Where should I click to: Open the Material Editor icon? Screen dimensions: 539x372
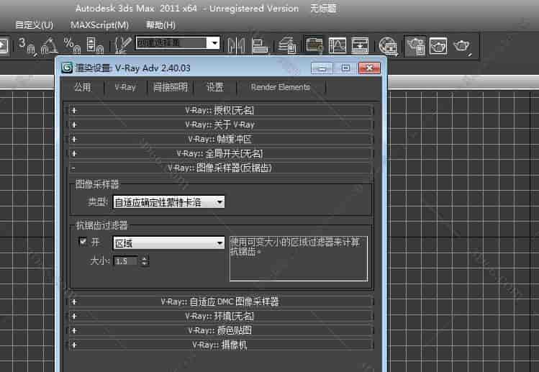[x=389, y=45]
